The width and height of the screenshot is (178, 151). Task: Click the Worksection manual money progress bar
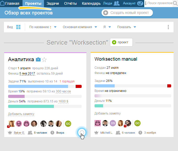click(x=133, y=106)
